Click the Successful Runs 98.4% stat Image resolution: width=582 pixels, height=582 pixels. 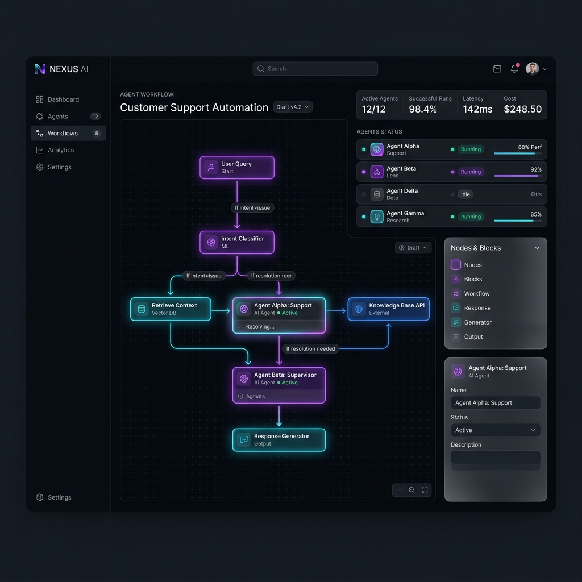[x=430, y=105]
